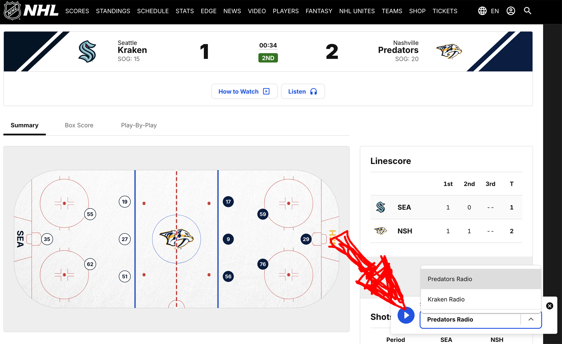Screen dimensions: 562x344
Task: Open TEAMS in the top navigation
Action: click(392, 11)
